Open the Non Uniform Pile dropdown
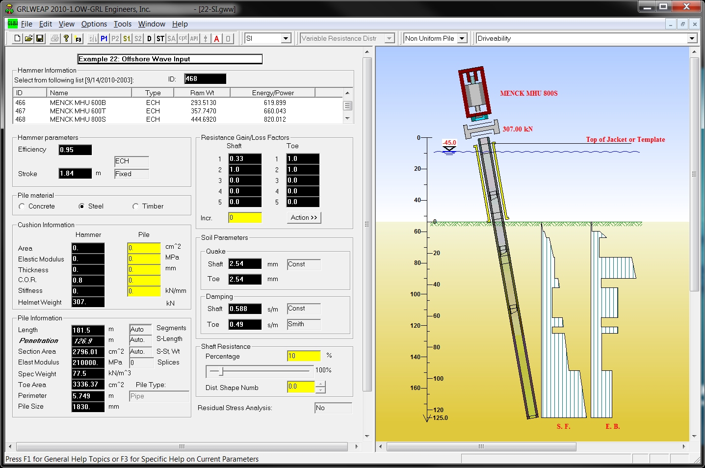This screenshot has height=468, width=705. 462,38
